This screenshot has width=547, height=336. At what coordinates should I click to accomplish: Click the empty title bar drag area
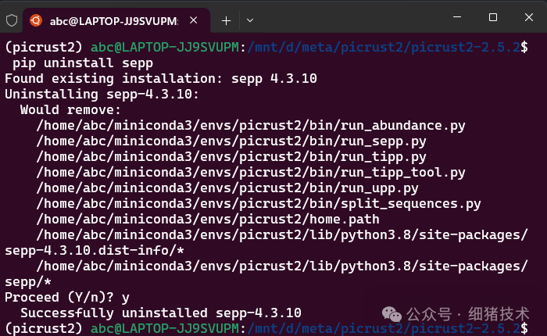click(x=352, y=17)
